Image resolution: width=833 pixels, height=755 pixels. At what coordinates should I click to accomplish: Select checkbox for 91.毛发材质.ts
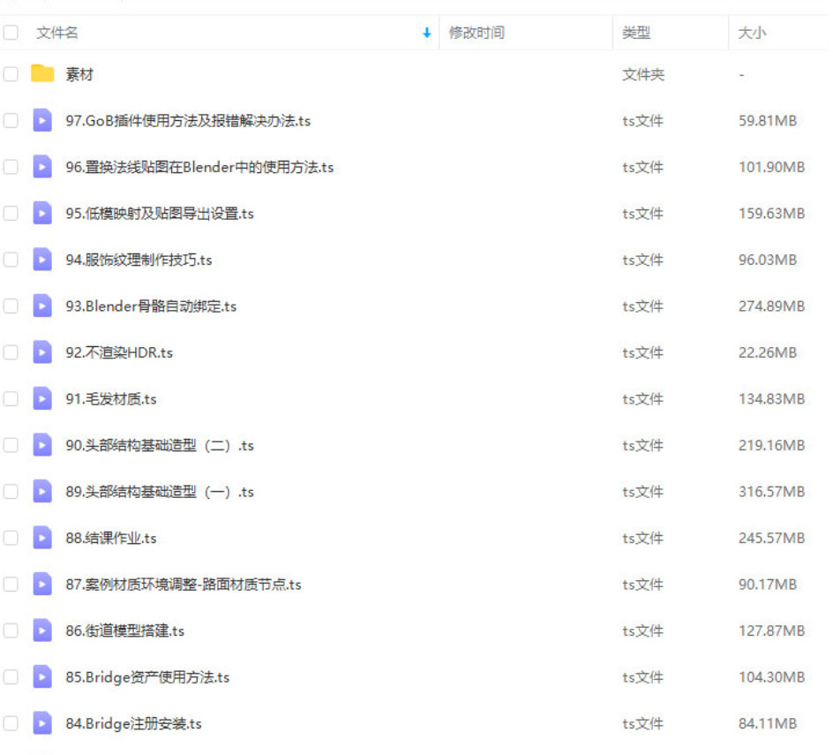point(11,399)
